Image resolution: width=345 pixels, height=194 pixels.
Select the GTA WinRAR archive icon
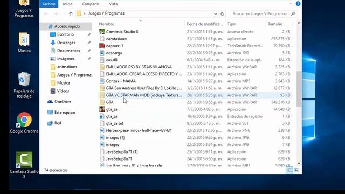coord(102,102)
